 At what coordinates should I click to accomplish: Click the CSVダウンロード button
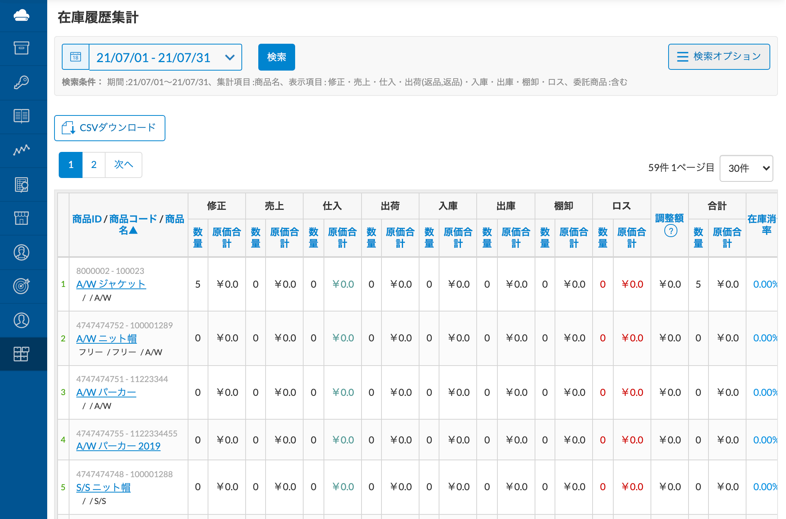110,128
